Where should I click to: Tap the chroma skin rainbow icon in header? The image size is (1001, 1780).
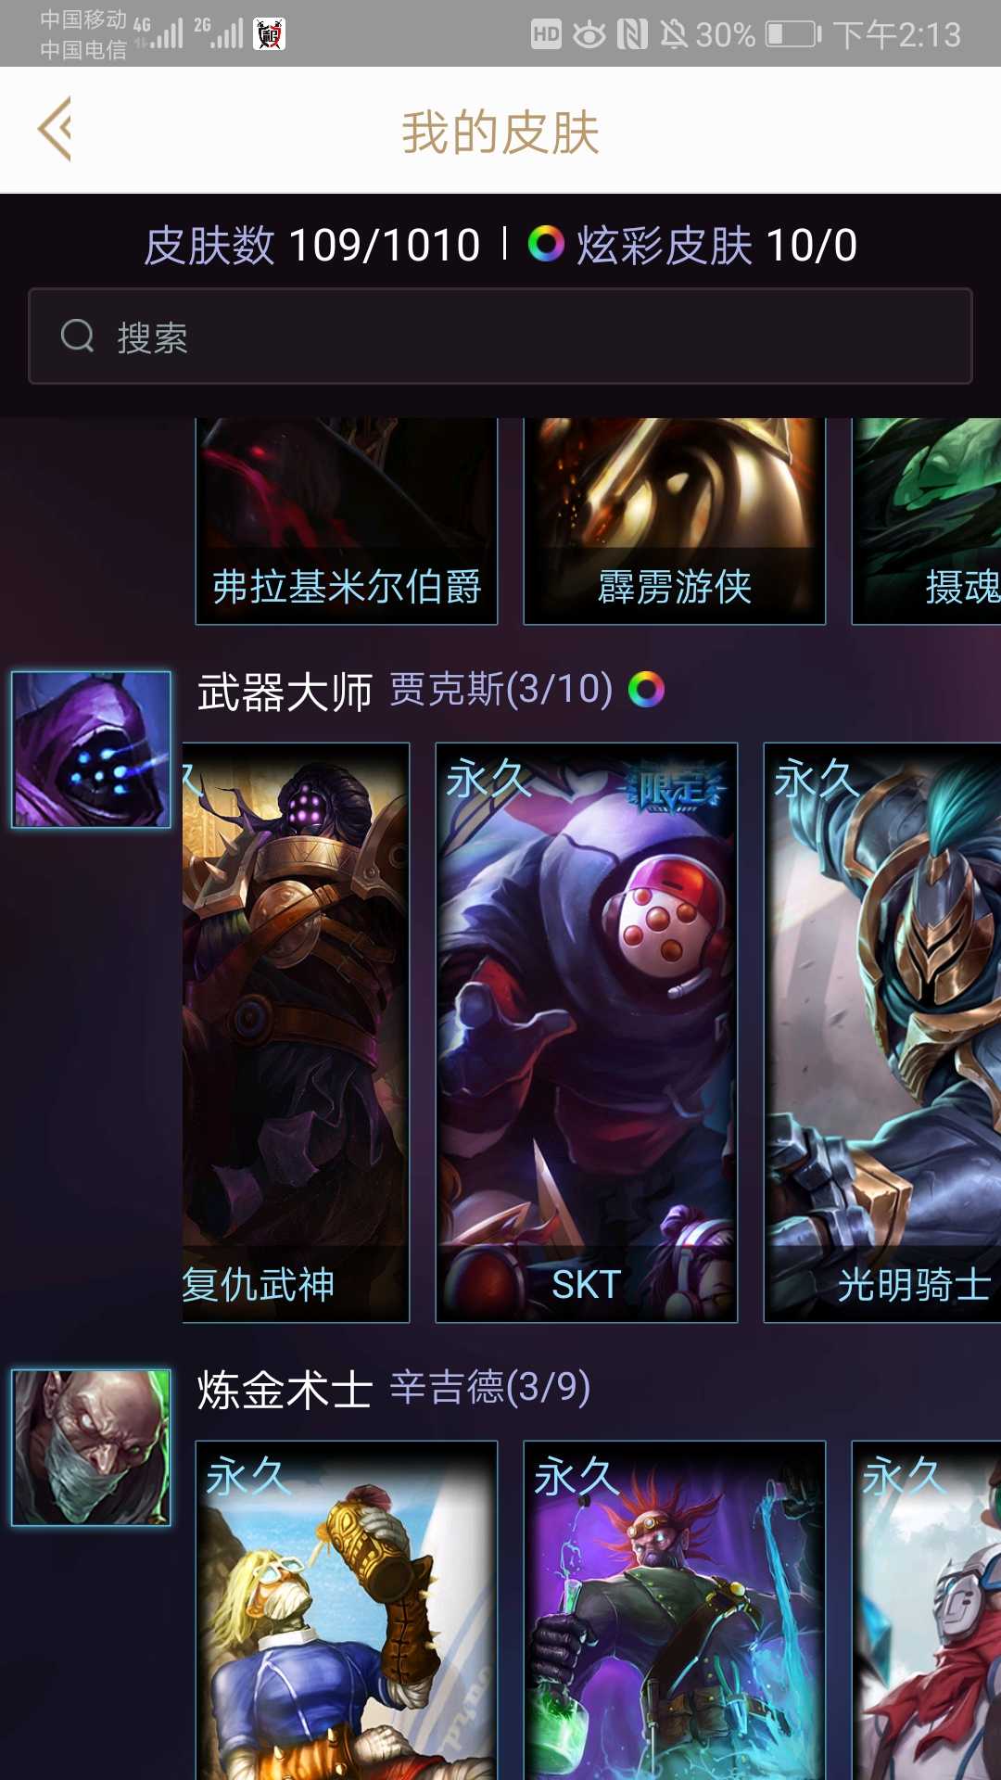point(546,245)
